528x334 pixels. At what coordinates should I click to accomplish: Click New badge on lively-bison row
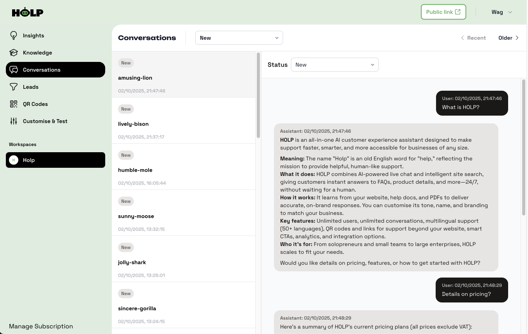click(126, 109)
